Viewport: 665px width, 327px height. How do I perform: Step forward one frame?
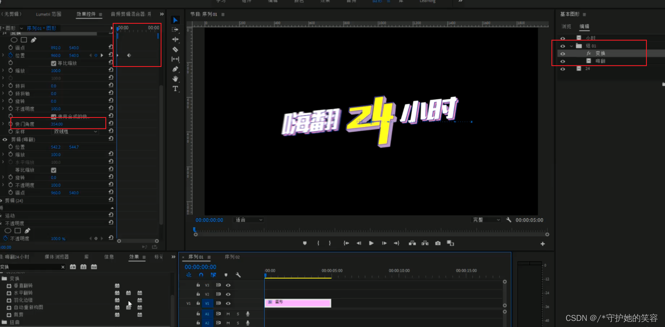click(x=384, y=243)
